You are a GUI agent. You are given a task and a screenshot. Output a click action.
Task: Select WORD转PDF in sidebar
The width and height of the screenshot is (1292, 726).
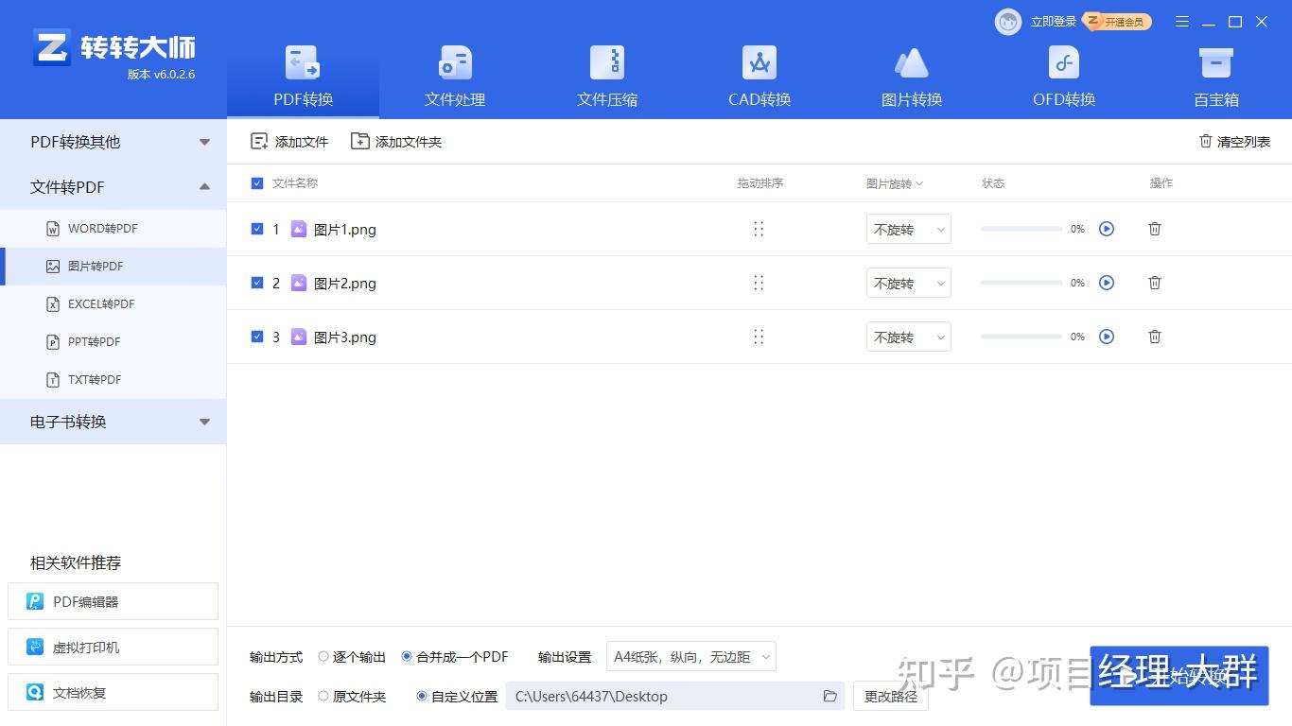pos(113,229)
